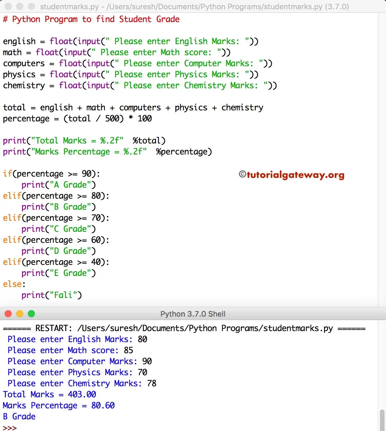The image size is (386, 431).
Task: Click the 'if(percentage >= 90):' line
Action: tap(51, 174)
